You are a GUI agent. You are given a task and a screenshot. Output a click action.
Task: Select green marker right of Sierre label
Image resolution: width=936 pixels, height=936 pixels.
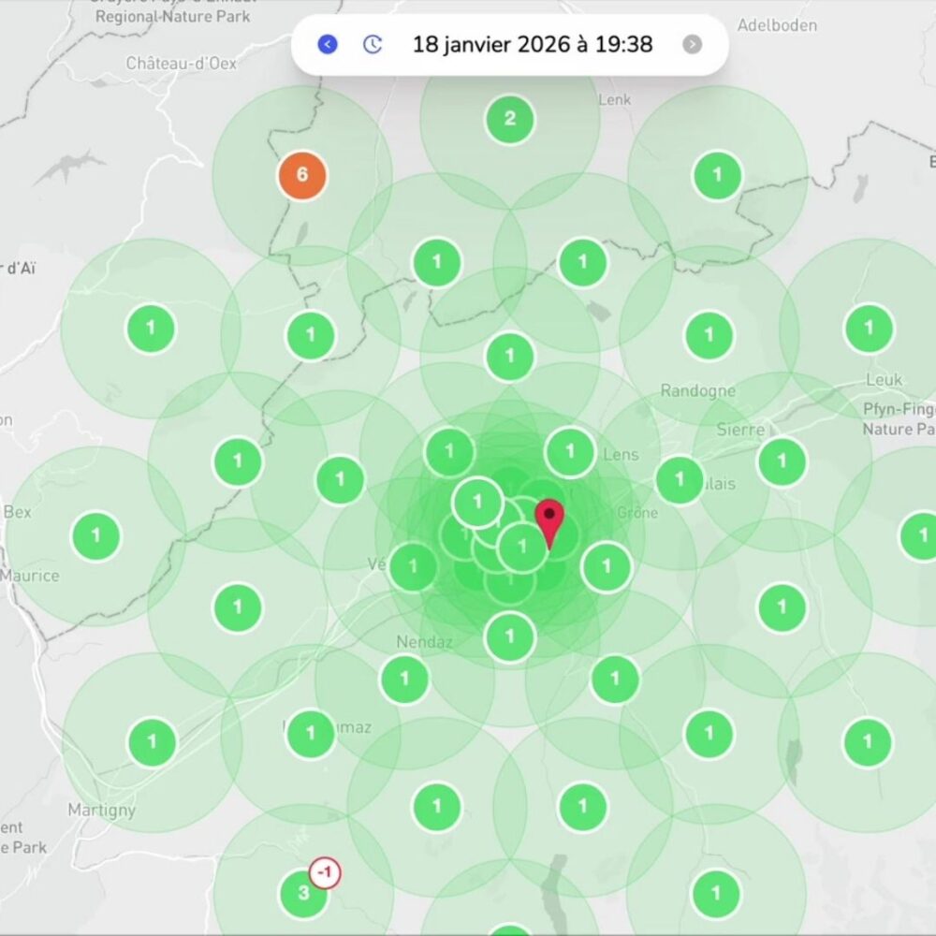click(x=782, y=462)
